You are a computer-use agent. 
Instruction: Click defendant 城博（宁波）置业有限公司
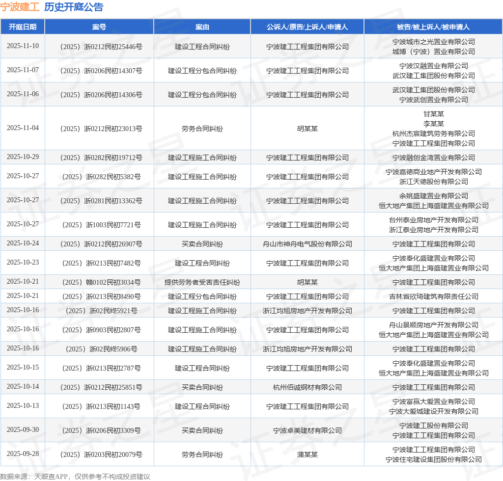[433, 52]
